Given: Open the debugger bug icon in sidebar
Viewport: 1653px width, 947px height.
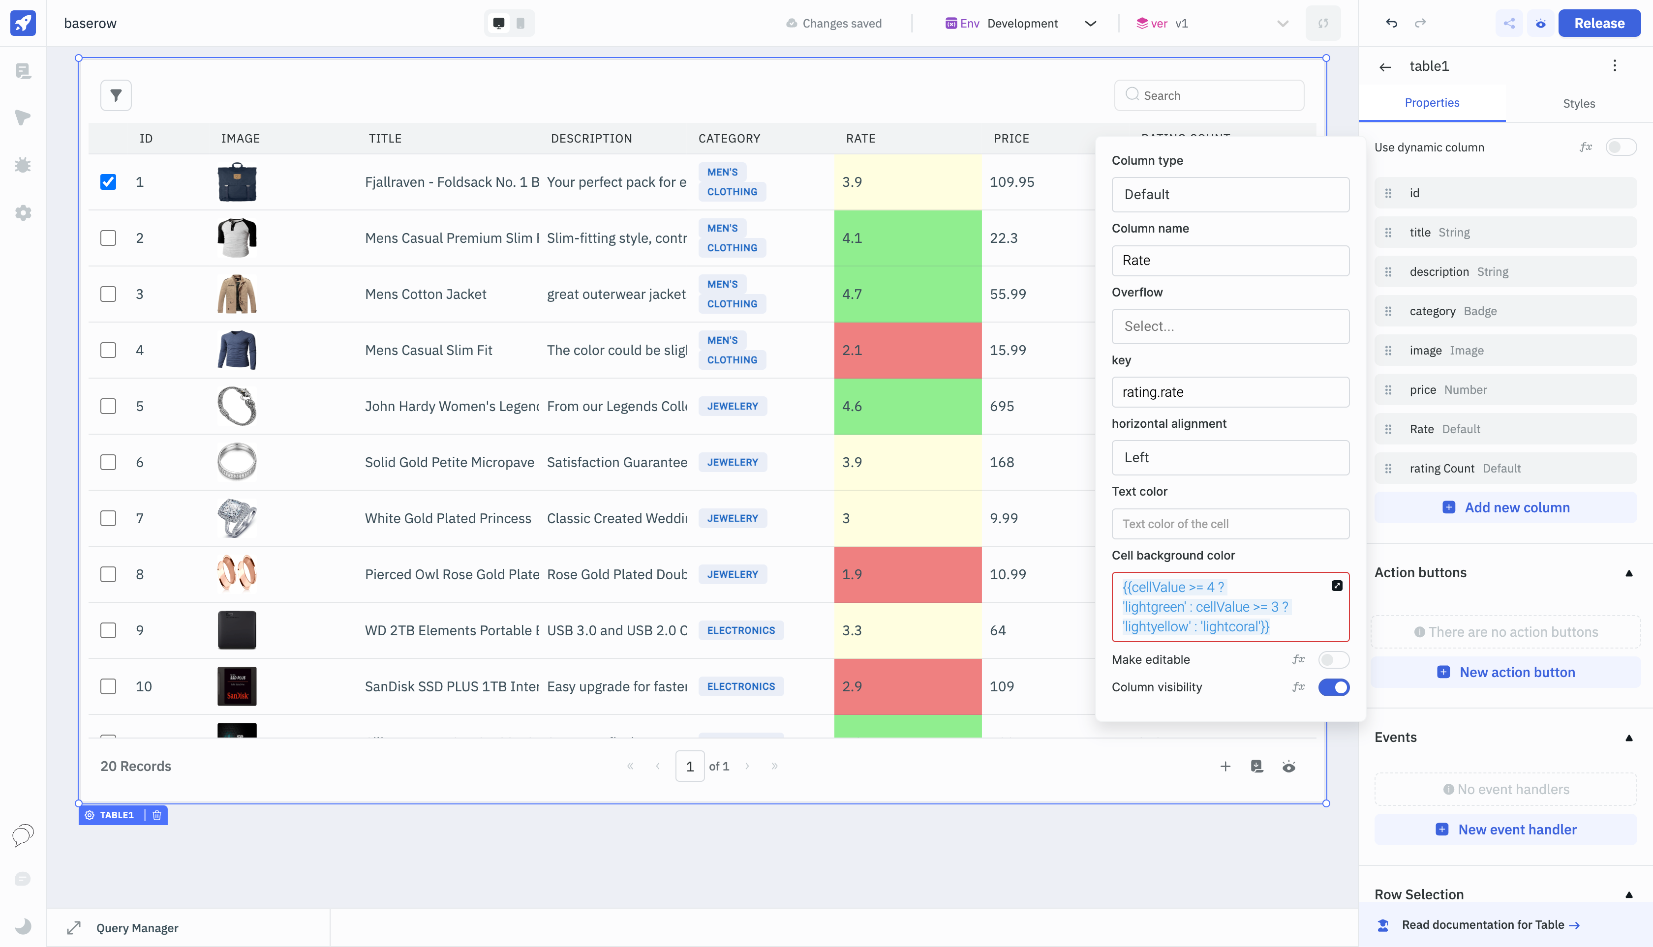Looking at the screenshot, I should point(24,165).
